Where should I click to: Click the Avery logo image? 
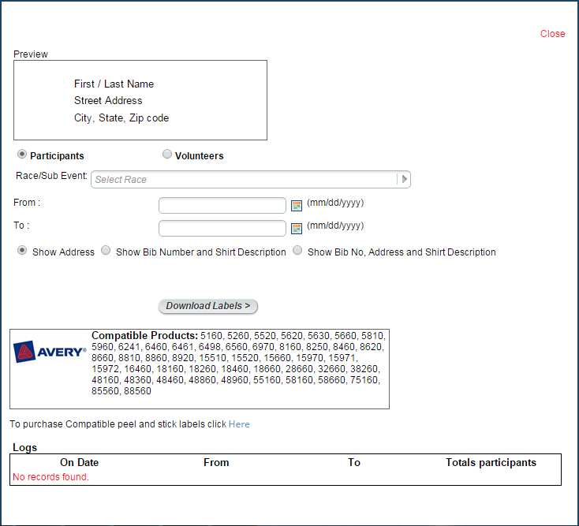(x=50, y=352)
